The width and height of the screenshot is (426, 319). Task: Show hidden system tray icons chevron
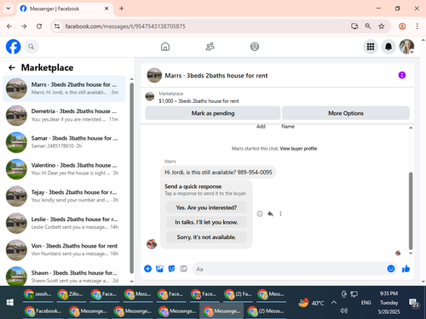tap(334, 303)
